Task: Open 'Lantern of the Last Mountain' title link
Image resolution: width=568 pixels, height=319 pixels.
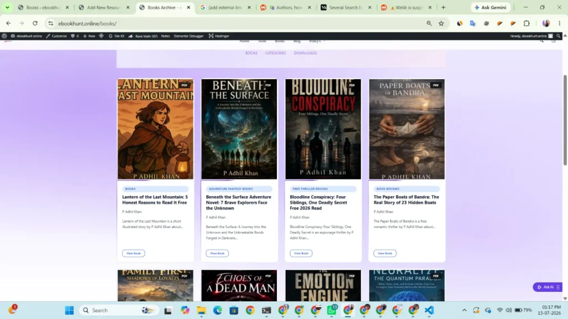Action: click(x=155, y=199)
